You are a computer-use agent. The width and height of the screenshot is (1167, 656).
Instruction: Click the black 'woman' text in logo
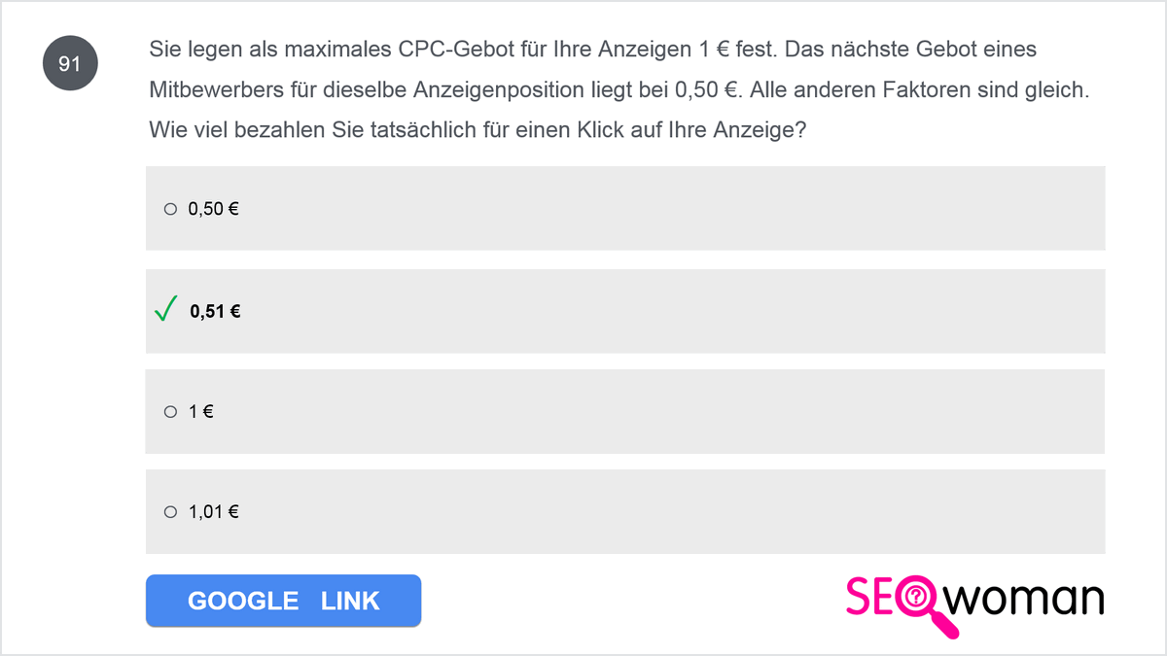(x=1025, y=599)
